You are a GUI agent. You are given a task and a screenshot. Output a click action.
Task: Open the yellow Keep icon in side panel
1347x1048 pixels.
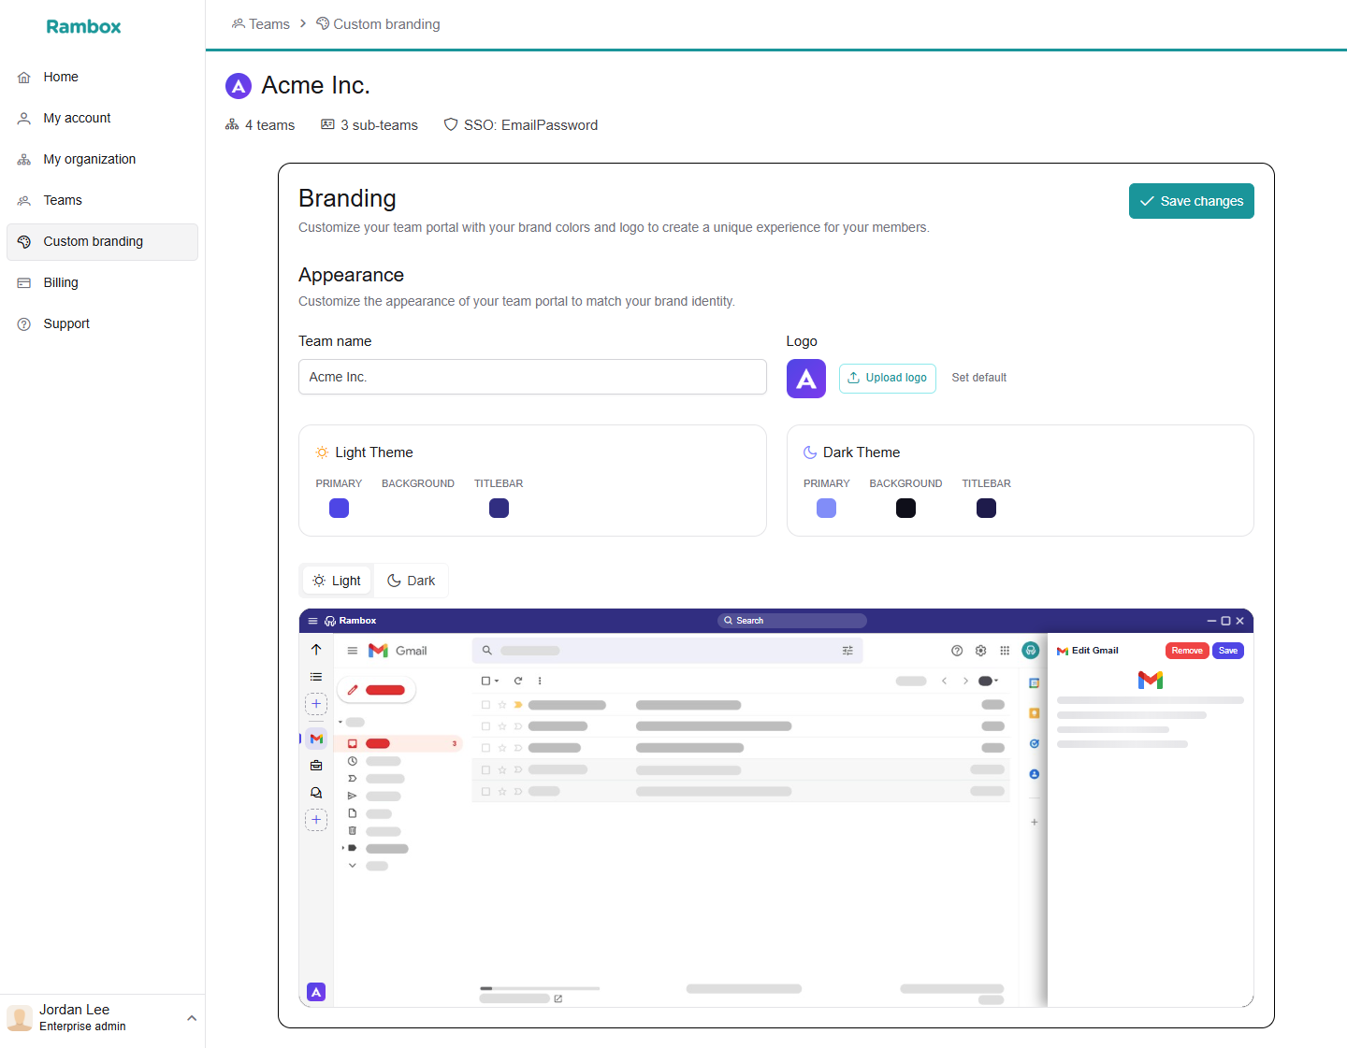[x=1035, y=713]
